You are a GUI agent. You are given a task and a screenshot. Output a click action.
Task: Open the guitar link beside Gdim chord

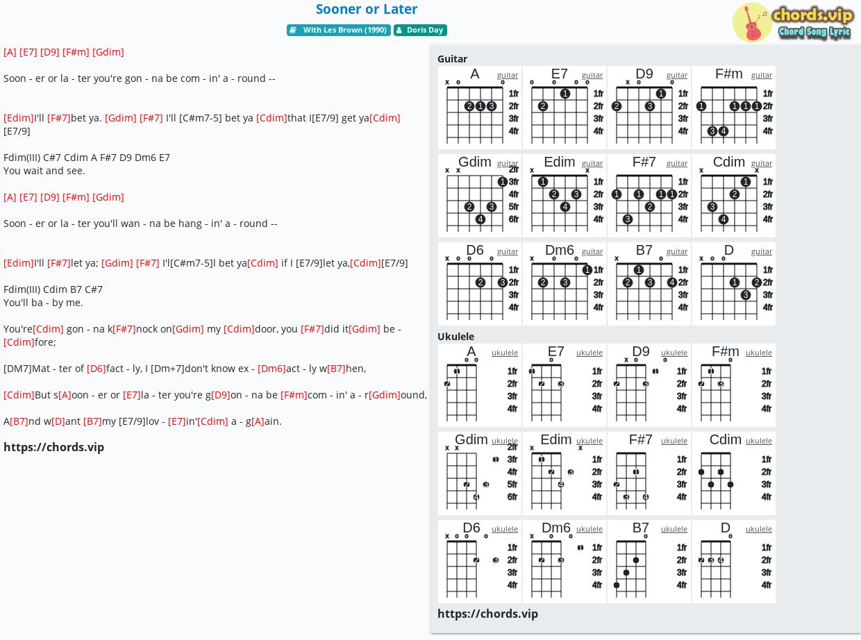pos(508,163)
